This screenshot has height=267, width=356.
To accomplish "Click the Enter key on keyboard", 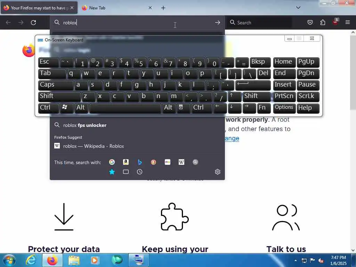I will 253,86.
